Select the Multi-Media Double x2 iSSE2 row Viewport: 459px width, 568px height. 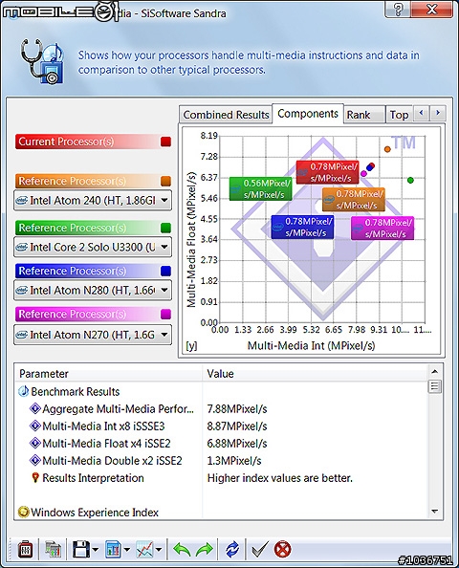(221, 460)
